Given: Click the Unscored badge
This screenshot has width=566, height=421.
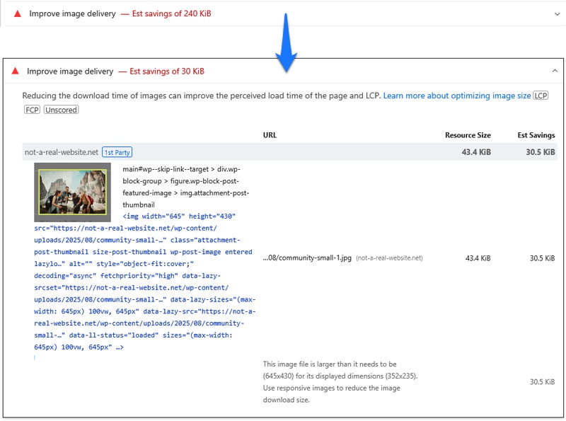Looking at the screenshot, I should coord(61,110).
